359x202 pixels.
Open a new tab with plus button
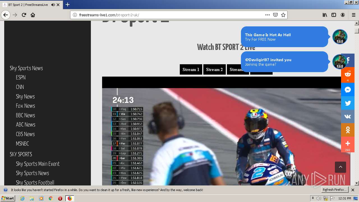pos(67,4)
